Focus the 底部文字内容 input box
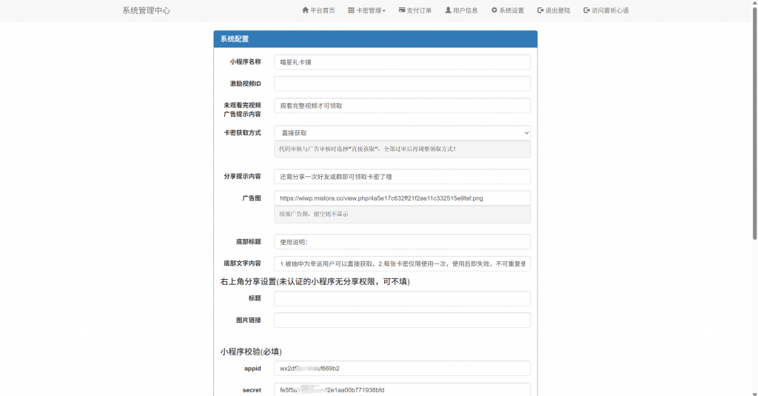758x396 pixels. [x=402, y=264]
